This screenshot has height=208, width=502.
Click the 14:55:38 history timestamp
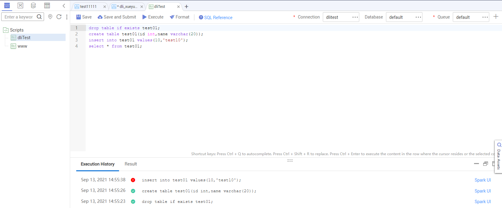[x=103, y=180]
